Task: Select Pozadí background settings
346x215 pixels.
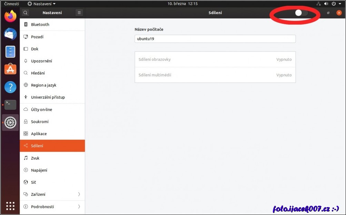Action: pos(37,37)
